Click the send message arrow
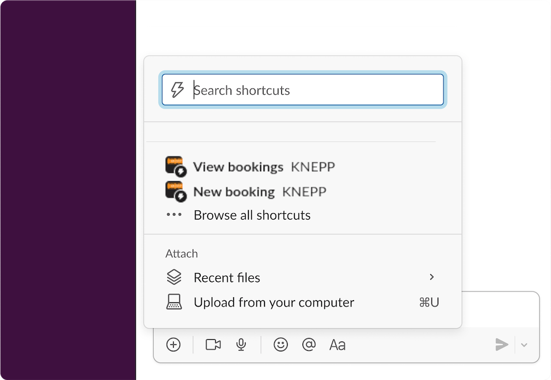The width and height of the screenshot is (551, 380). point(502,344)
